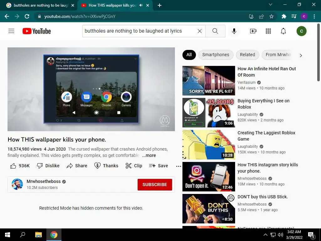Expand video description with ...more
The width and height of the screenshot is (321, 241).
tap(149, 155)
